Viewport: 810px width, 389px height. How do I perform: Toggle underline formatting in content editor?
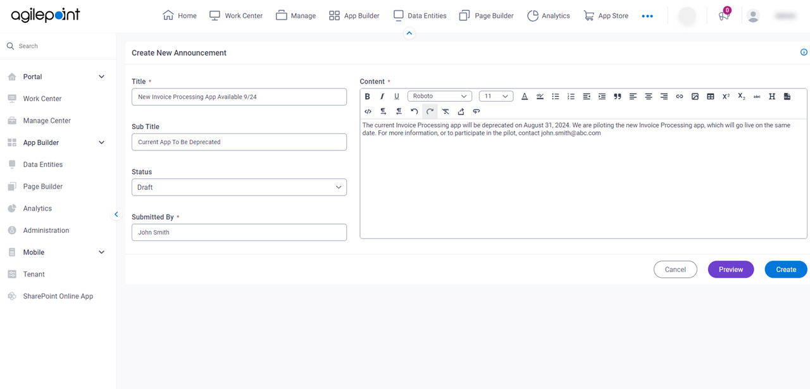(x=397, y=97)
